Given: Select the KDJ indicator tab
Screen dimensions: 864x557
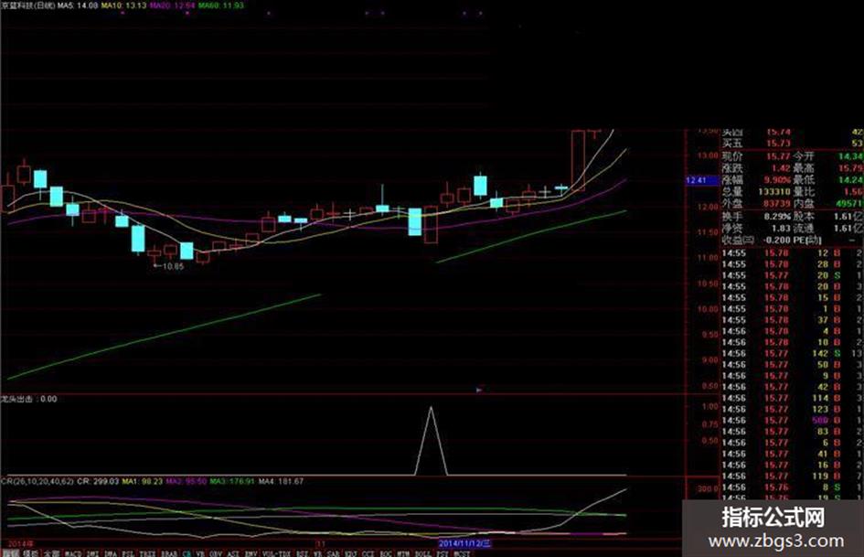Looking at the screenshot, I should tap(350, 553).
